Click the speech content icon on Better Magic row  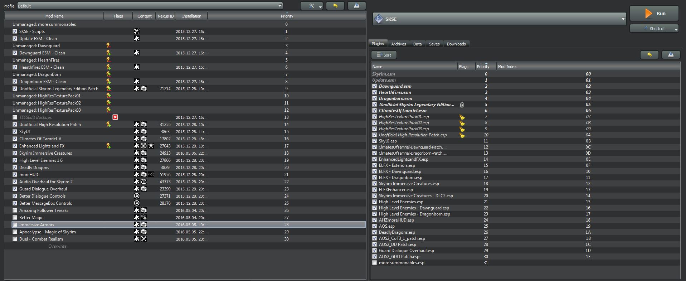(144, 217)
